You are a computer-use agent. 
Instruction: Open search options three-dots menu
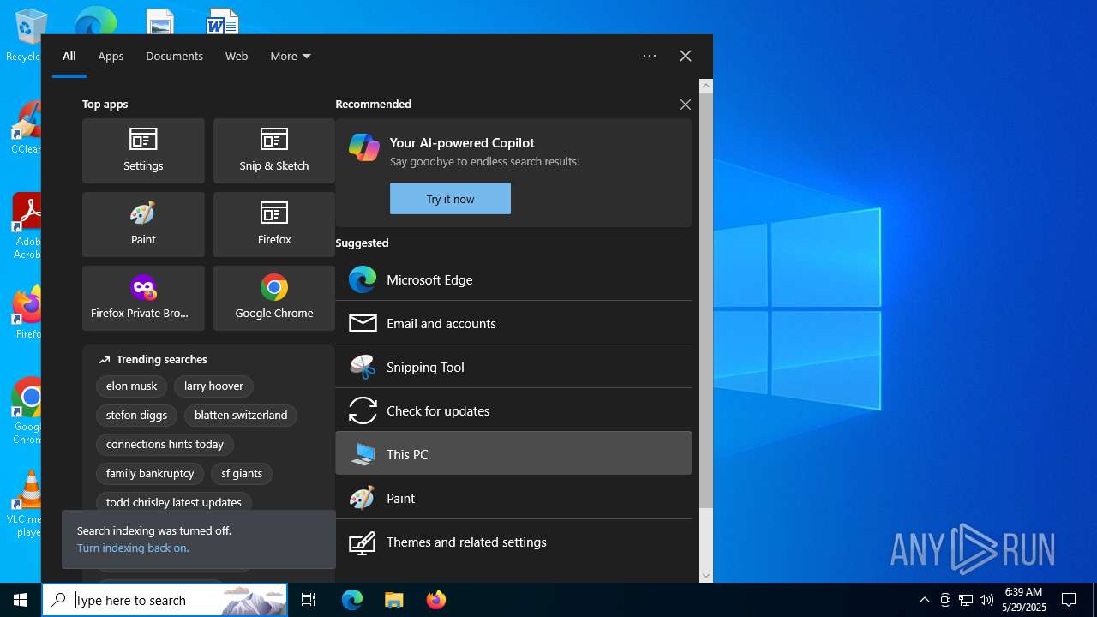[x=650, y=56]
